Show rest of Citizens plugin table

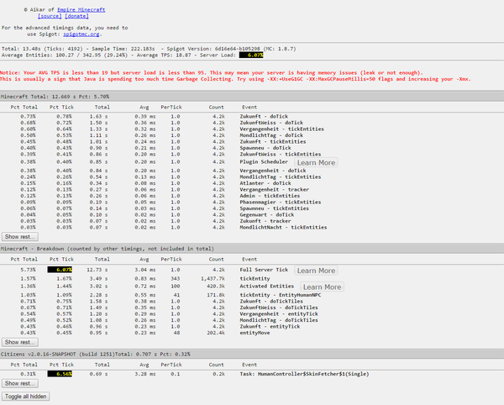(x=20, y=383)
